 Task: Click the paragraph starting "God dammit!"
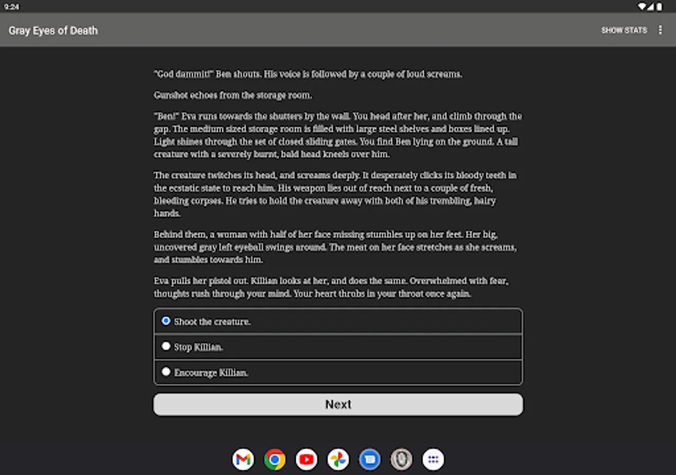click(x=308, y=74)
